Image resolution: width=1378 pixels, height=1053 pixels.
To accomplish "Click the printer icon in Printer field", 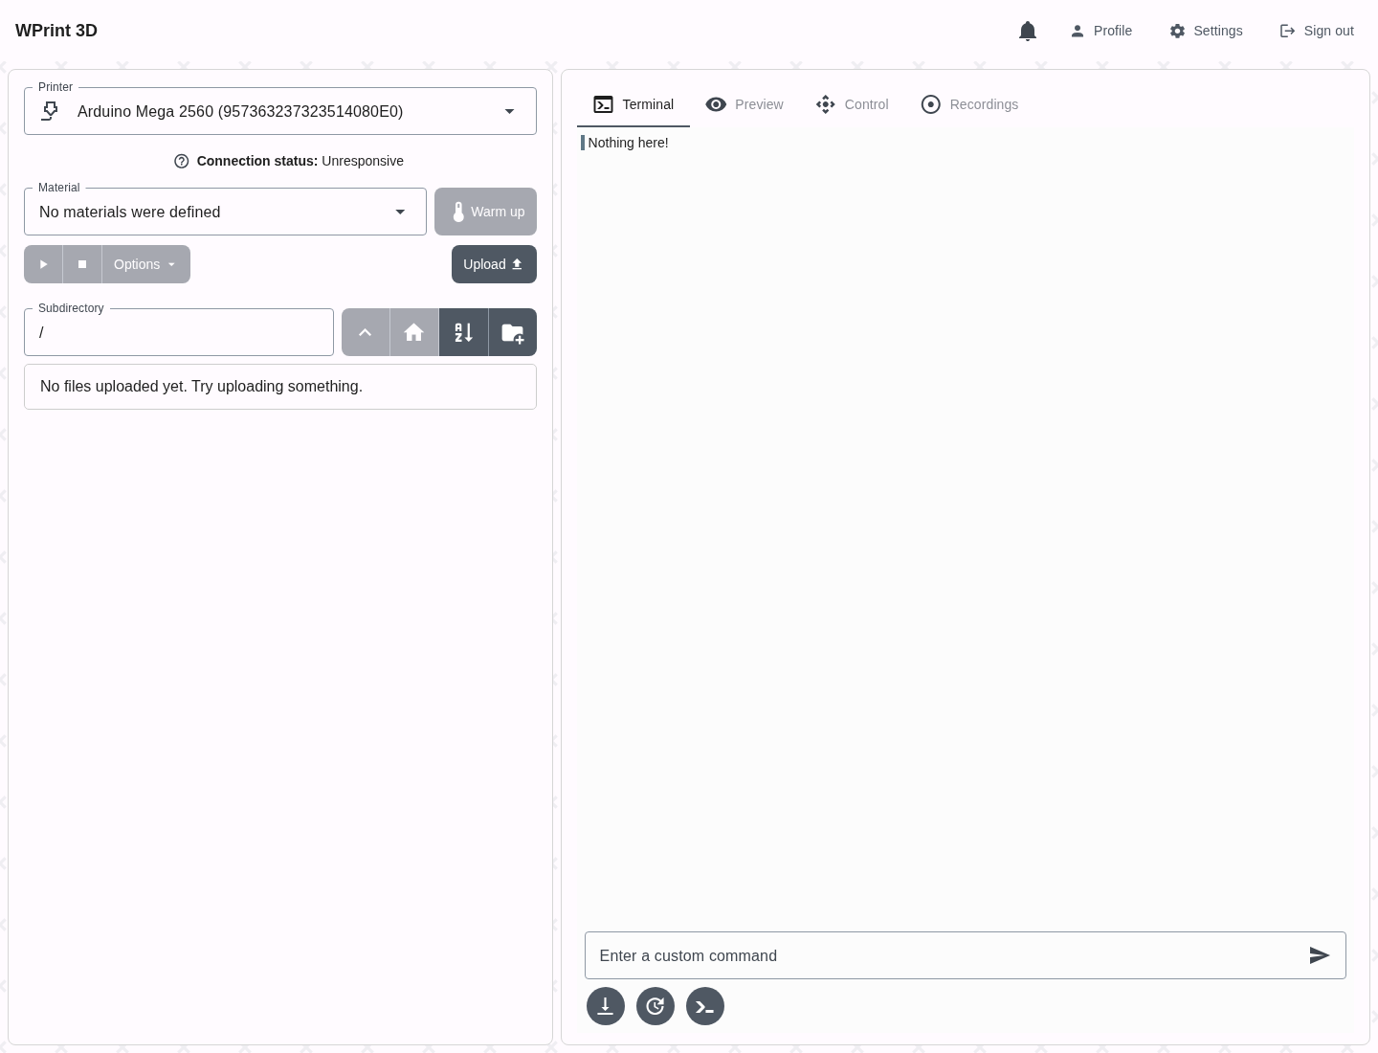I will pyautogui.click(x=50, y=111).
